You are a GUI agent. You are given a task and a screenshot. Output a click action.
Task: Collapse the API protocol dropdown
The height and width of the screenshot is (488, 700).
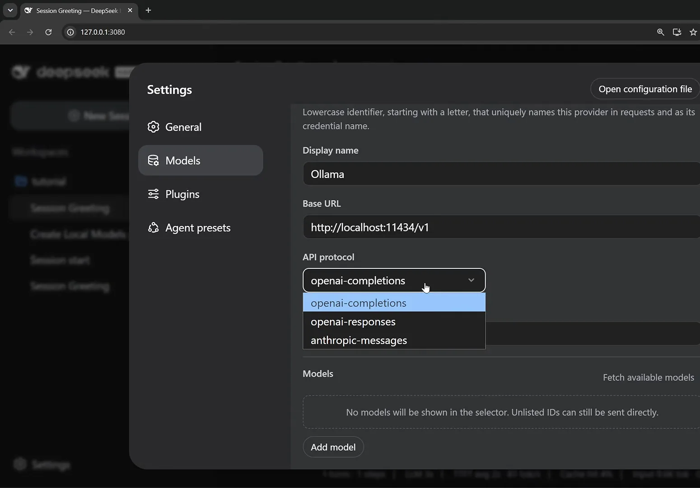pyautogui.click(x=394, y=281)
